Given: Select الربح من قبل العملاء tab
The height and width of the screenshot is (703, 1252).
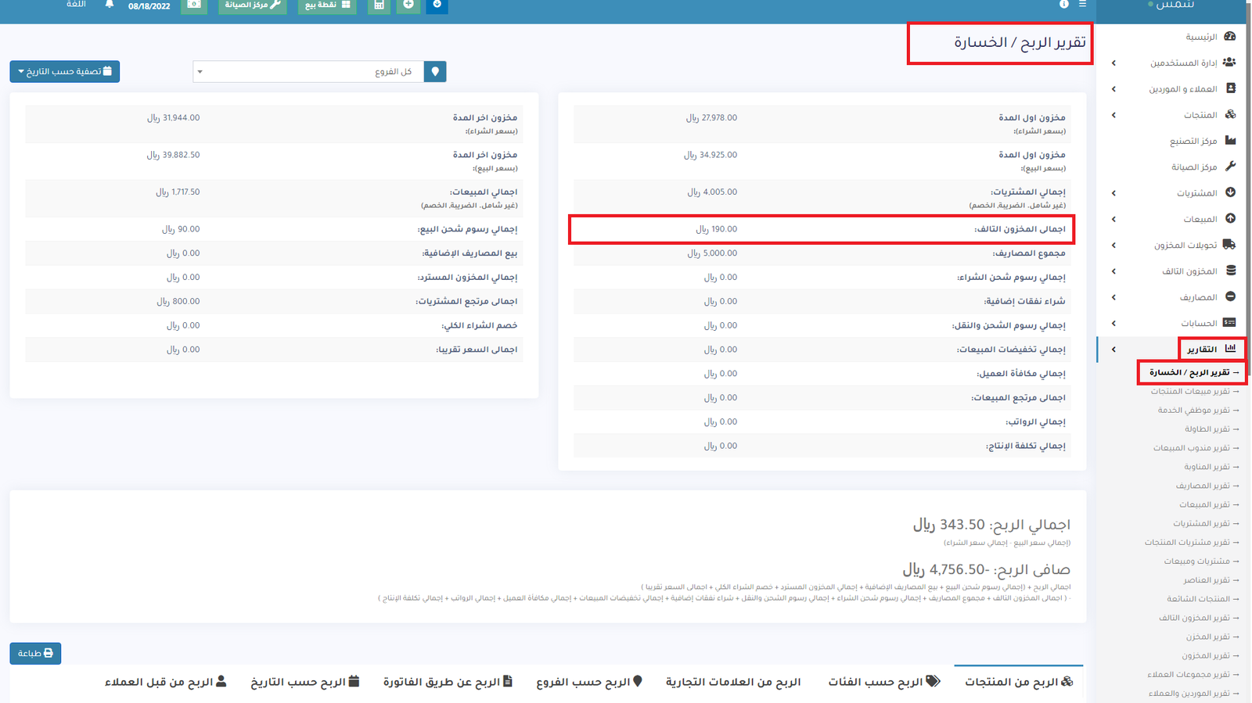Looking at the screenshot, I should (x=165, y=682).
